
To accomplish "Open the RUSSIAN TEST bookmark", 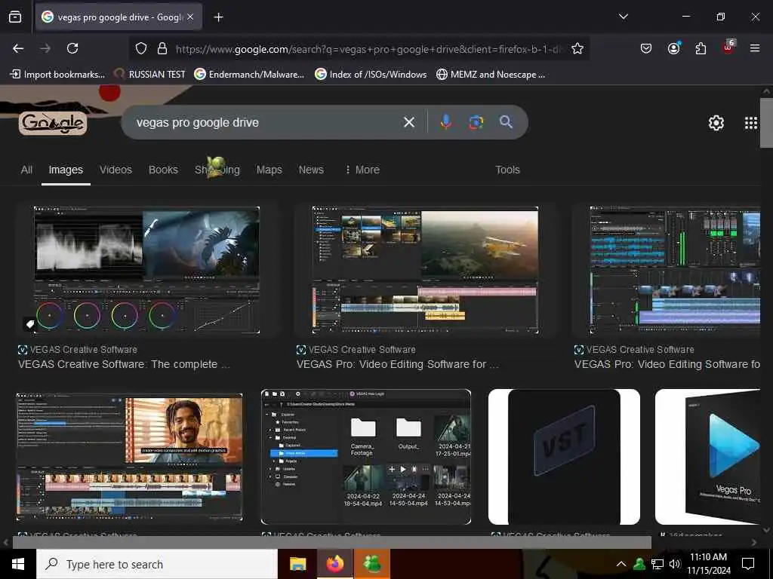I will [150, 75].
